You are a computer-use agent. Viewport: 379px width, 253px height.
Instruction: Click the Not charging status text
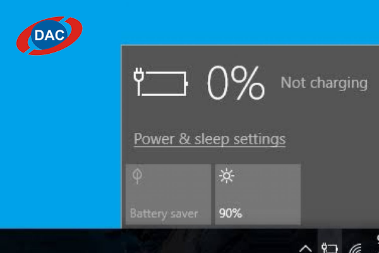click(x=324, y=83)
